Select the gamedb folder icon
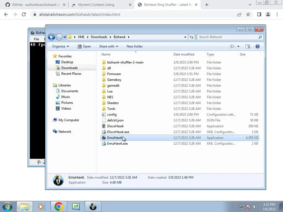283x212 pixels. tap(104, 86)
